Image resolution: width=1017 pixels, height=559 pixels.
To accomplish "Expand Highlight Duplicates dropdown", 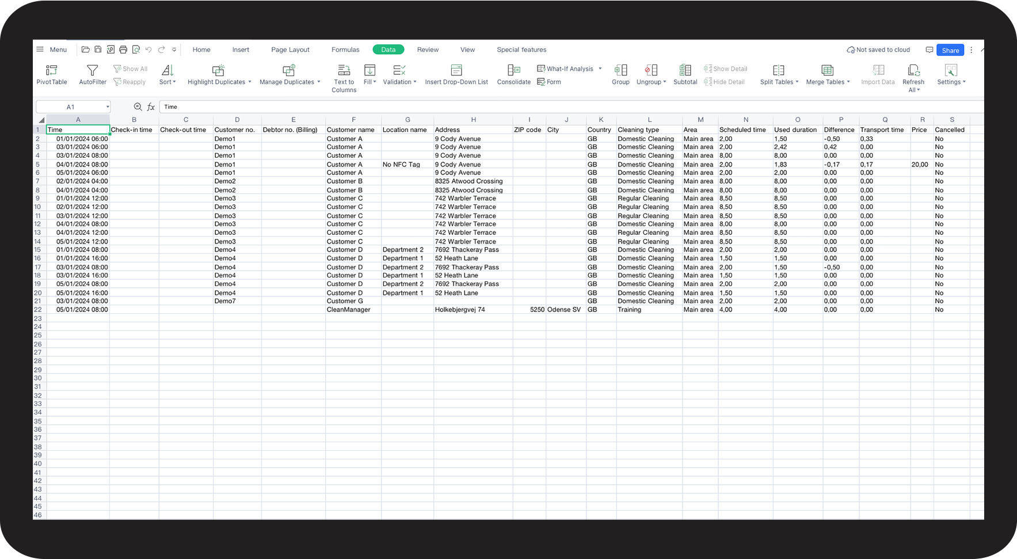I will click(x=219, y=82).
